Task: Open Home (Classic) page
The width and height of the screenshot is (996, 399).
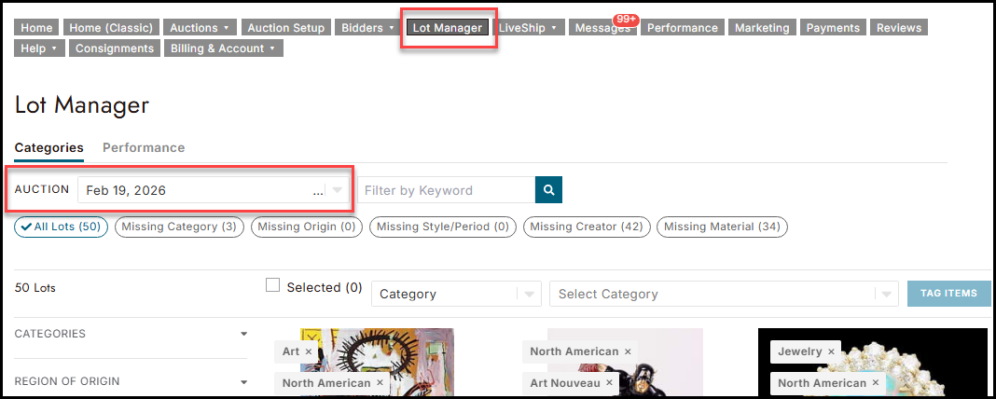Action: coord(111,28)
